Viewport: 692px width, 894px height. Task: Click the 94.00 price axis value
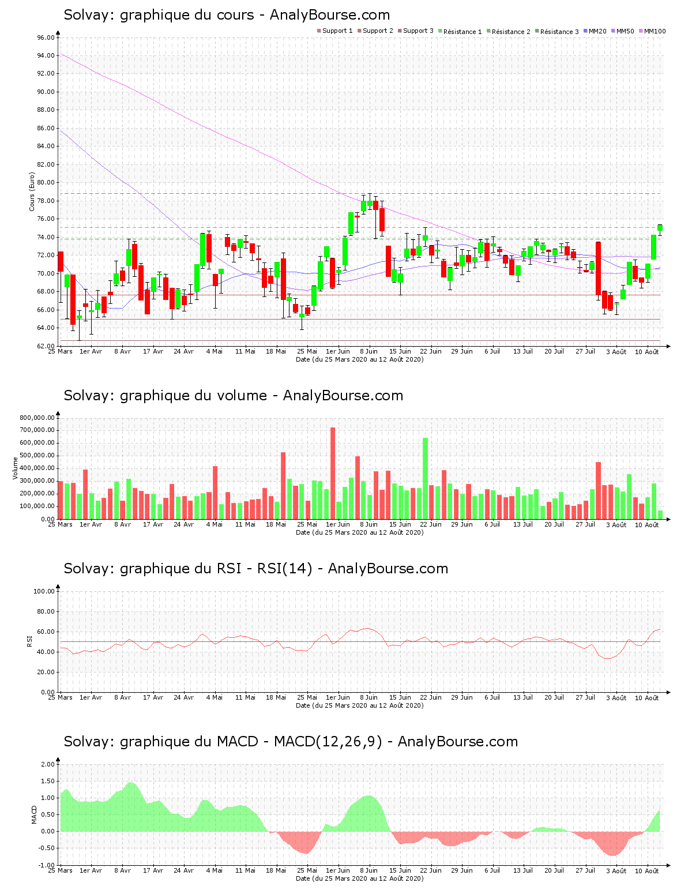46,55
